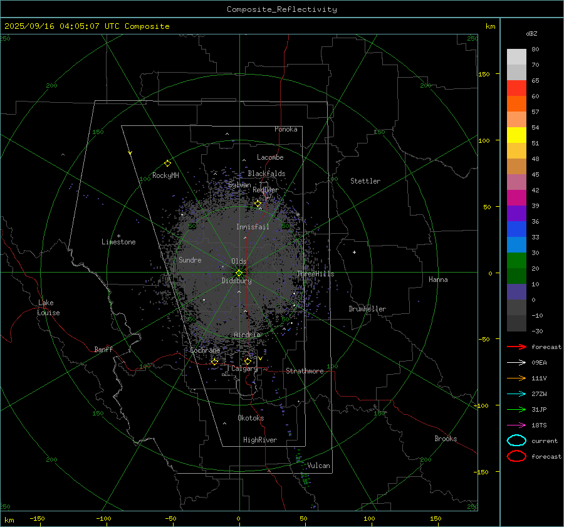Screen dimensions: 564x527
Task: Select the HighRiver label
Action: [260, 440]
